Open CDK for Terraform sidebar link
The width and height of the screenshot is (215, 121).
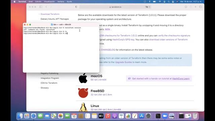(x=49, y=83)
